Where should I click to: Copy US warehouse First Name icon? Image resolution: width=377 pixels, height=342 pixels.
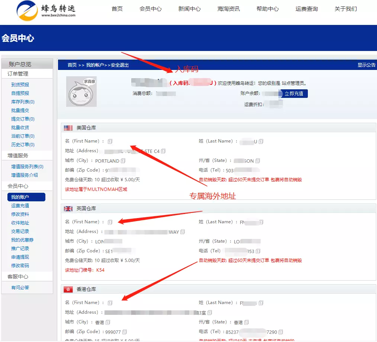pos(110,141)
